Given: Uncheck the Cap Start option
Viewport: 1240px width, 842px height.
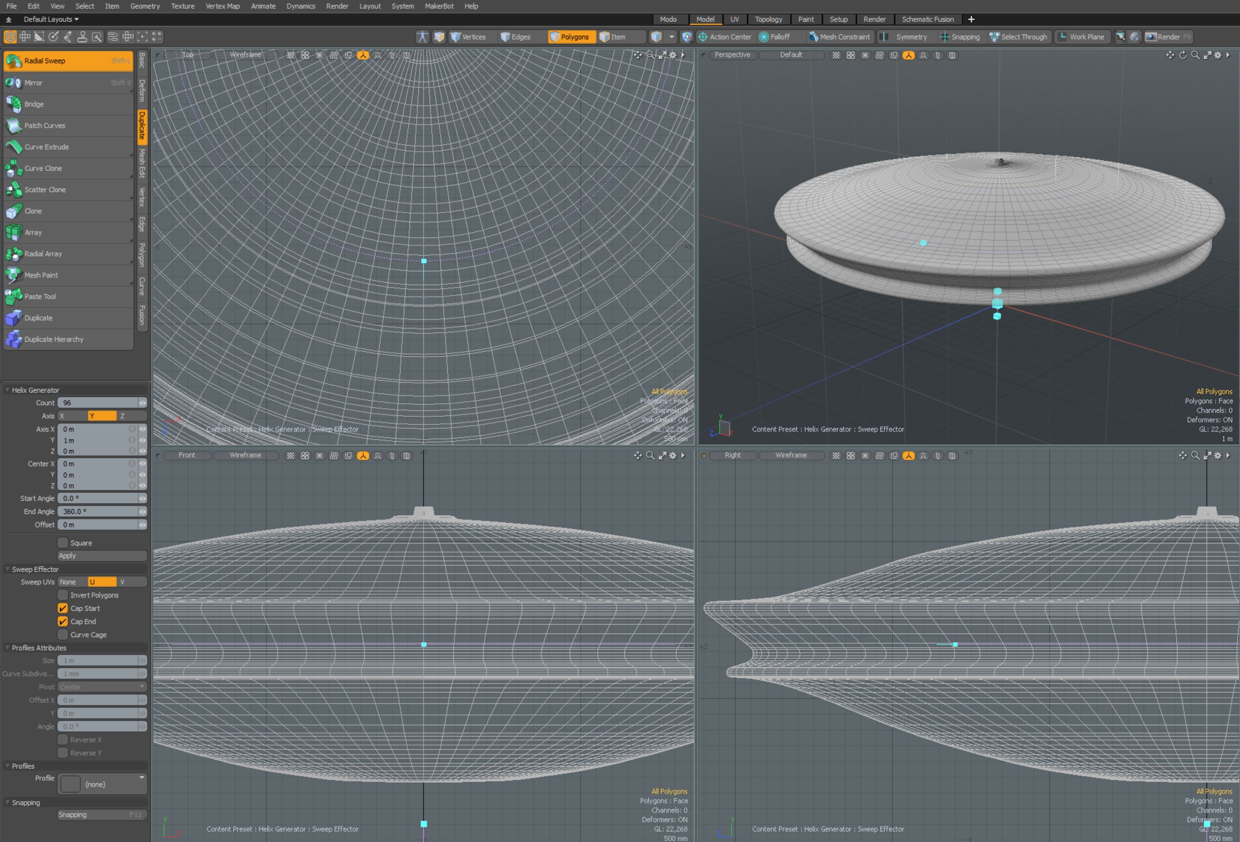Looking at the screenshot, I should click(x=63, y=608).
